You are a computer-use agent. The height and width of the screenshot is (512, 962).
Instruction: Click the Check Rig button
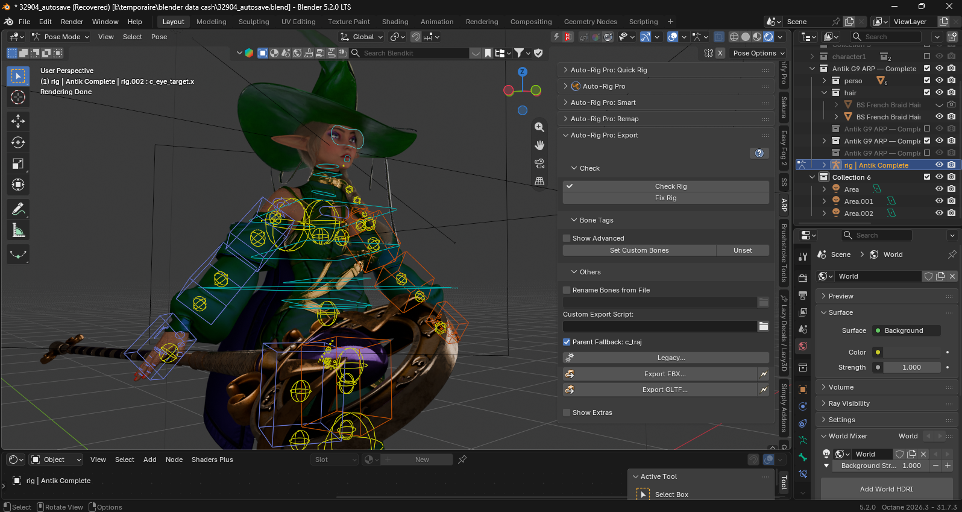point(666,186)
